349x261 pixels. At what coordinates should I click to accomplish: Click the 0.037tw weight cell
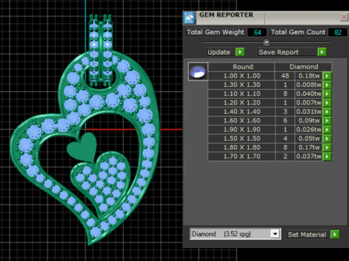tap(309, 157)
